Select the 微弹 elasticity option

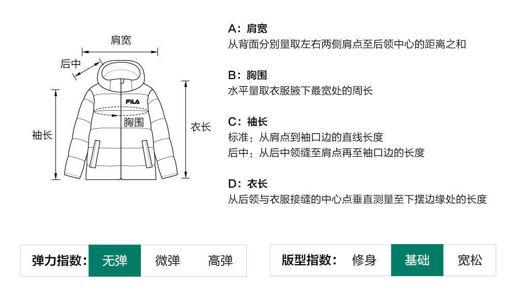click(167, 260)
